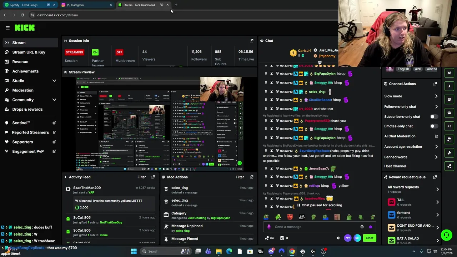Image resolution: width=457 pixels, height=257 pixels.
Task: Click the lightning bolt quick action icon
Action: coord(449,86)
